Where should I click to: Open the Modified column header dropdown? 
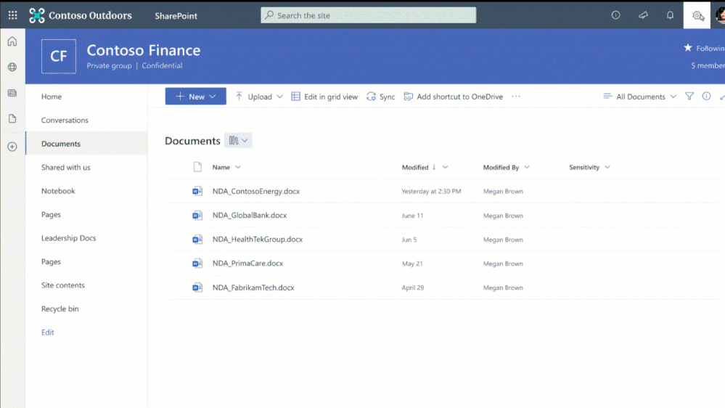[446, 167]
